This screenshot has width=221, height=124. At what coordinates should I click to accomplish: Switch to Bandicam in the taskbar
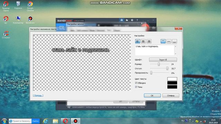point(75,121)
